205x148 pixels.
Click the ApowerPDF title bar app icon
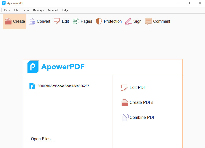pyautogui.click(x=4, y=3)
